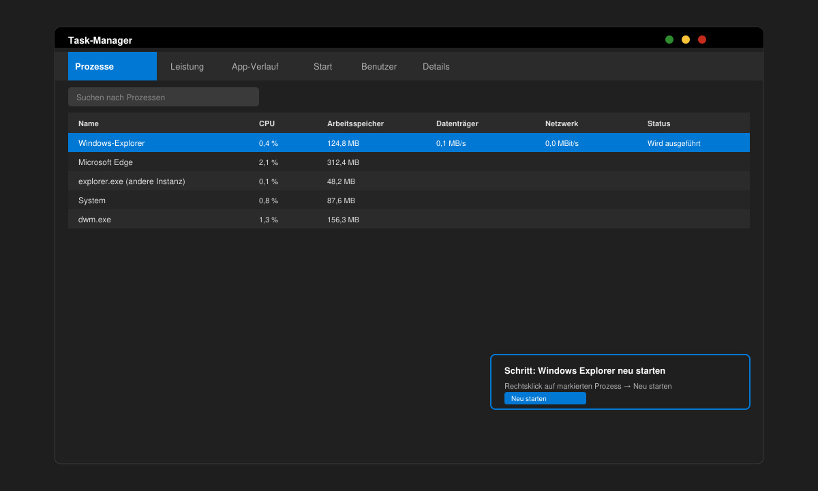Click the 'Schritt: Windows Explorer neu starten' heading
This screenshot has width=818, height=491.
[x=585, y=371]
